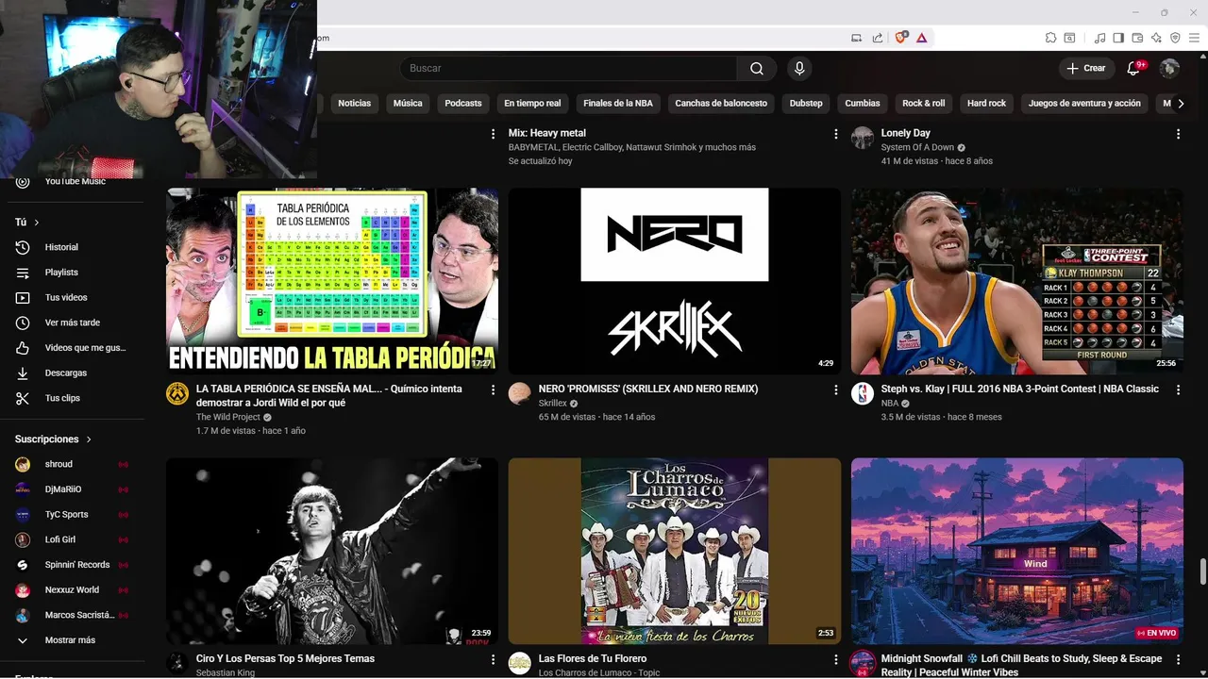Show next category chips with arrow
1208x679 pixels.
(1181, 104)
